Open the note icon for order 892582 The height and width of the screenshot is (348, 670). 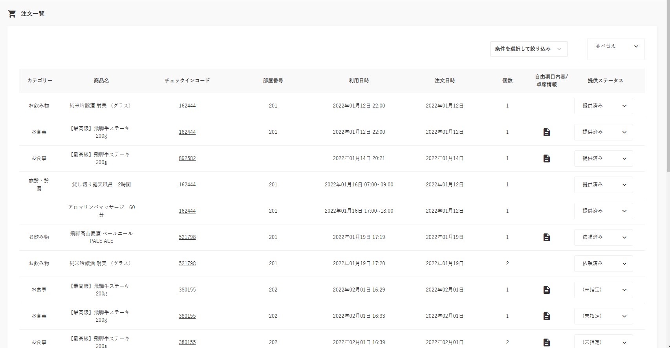click(546, 159)
